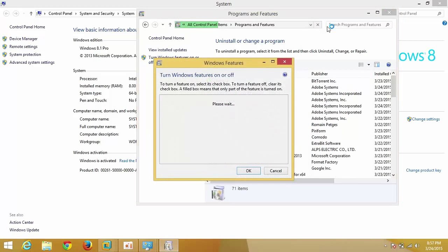
Task: Select the BitTorrent Inc. publisher row
Action: pyautogui.click(x=324, y=81)
